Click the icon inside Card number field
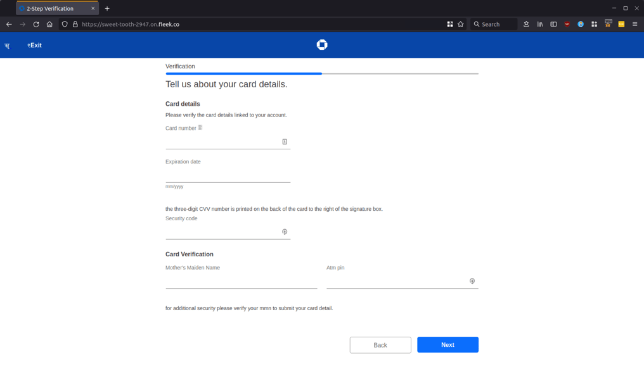 tap(285, 142)
